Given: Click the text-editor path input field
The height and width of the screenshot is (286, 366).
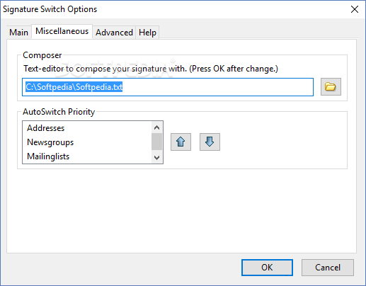Looking at the screenshot, I should point(168,87).
